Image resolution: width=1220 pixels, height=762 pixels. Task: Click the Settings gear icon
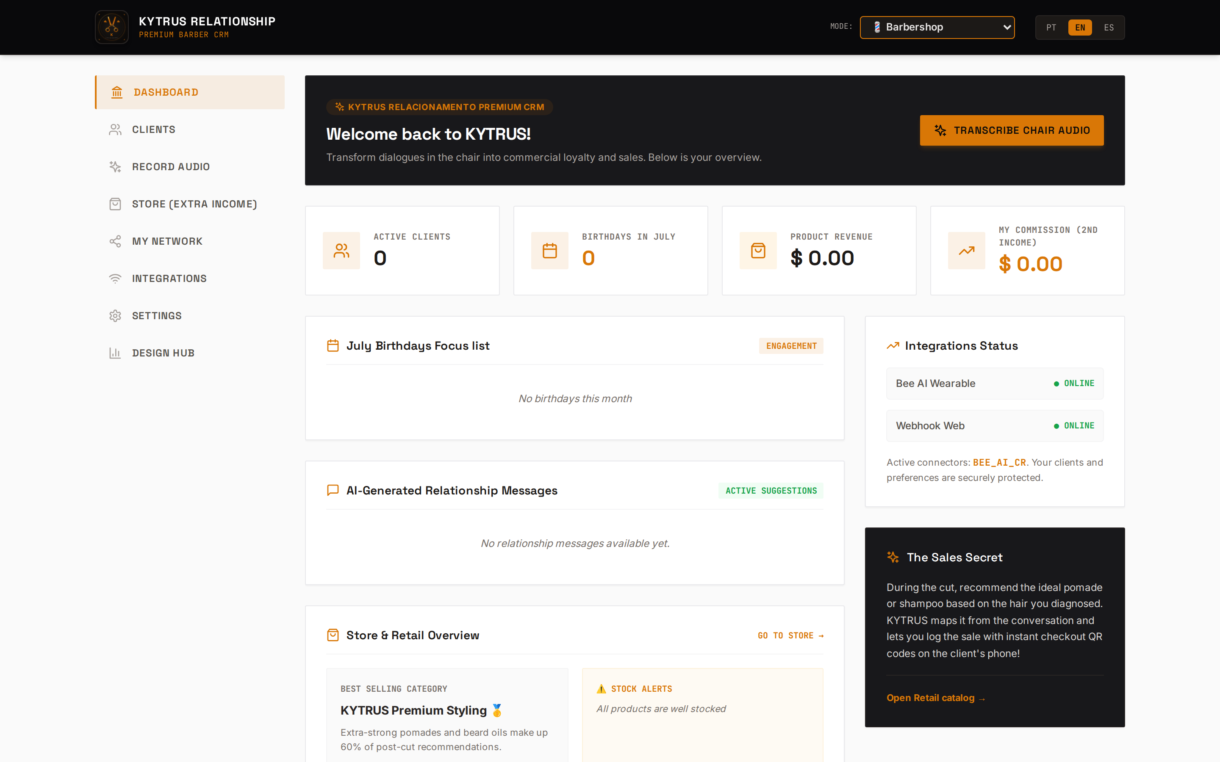pyautogui.click(x=116, y=316)
